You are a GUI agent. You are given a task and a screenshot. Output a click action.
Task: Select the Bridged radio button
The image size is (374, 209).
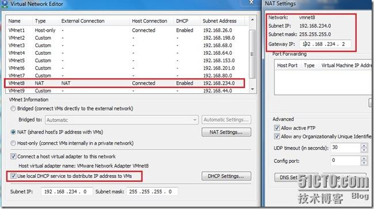(x=13, y=109)
